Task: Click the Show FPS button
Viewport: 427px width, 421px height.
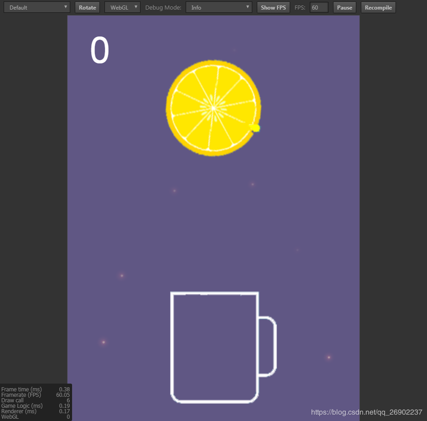Action: [273, 7]
